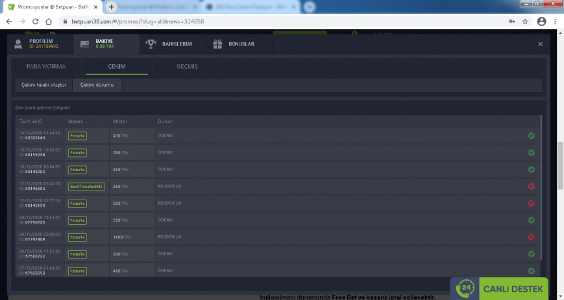Click the Durum column header
564x300 pixels.
(x=166, y=121)
